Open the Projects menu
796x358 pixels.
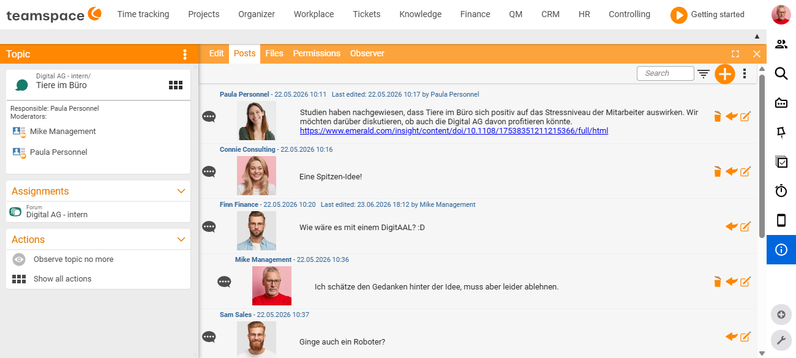pyautogui.click(x=204, y=14)
